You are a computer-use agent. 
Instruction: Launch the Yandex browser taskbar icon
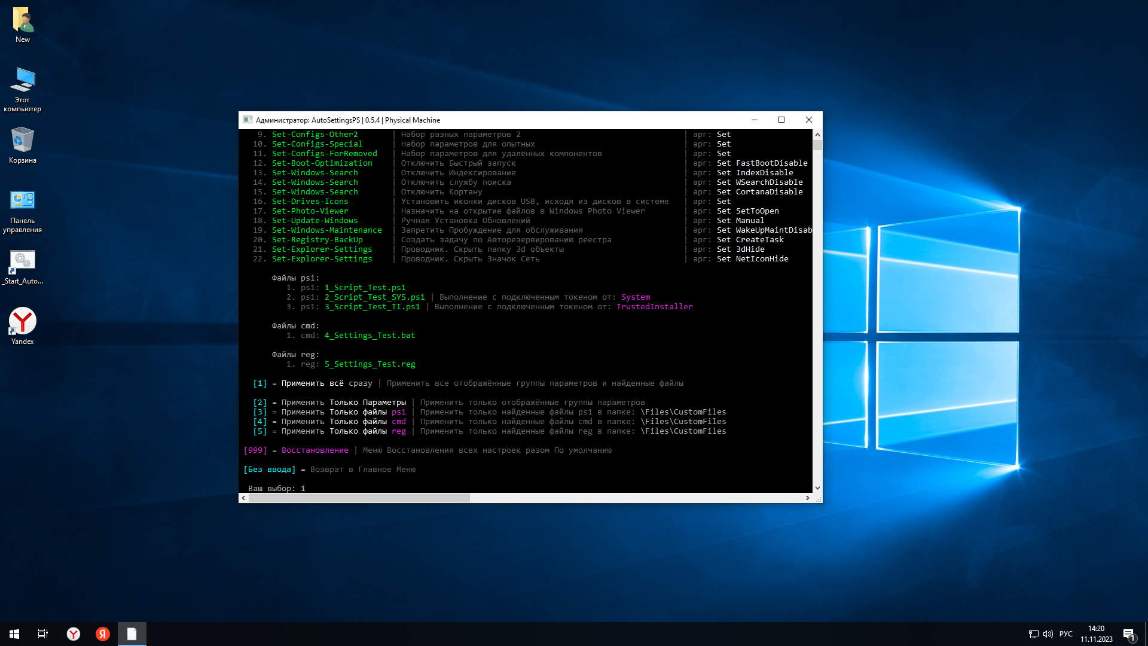click(74, 634)
